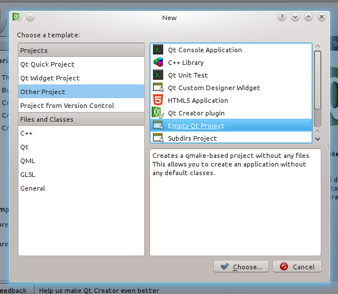Select the C++ files category
Image resolution: width=338 pixels, height=294 pixels.
click(x=81, y=133)
